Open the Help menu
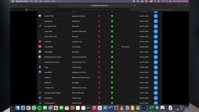This screenshot has width=199, height=112. coord(53,1)
